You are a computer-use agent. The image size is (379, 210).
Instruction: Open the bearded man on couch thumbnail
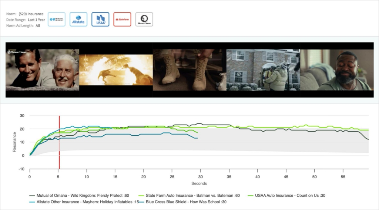click(x=336, y=70)
